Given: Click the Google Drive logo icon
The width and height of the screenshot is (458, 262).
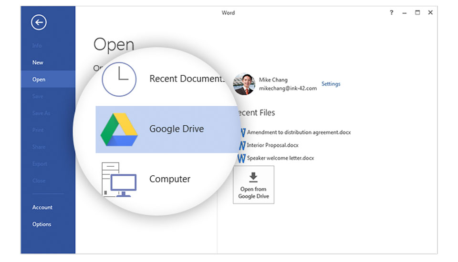Looking at the screenshot, I should pos(119,130).
